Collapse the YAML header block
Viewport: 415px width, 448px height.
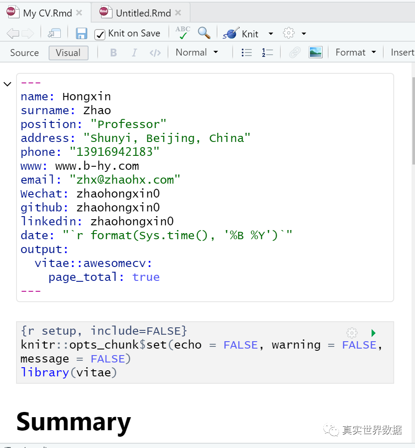click(x=7, y=84)
